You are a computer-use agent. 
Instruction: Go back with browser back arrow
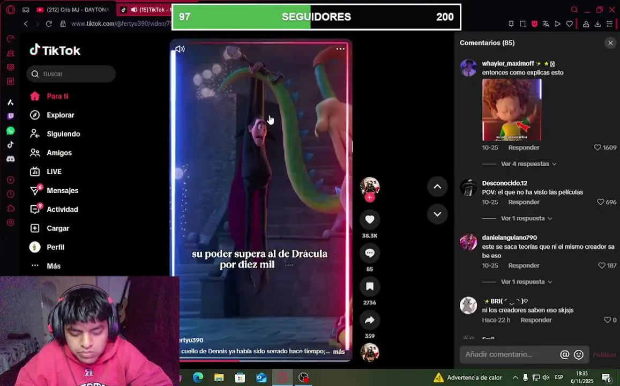click(26, 24)
